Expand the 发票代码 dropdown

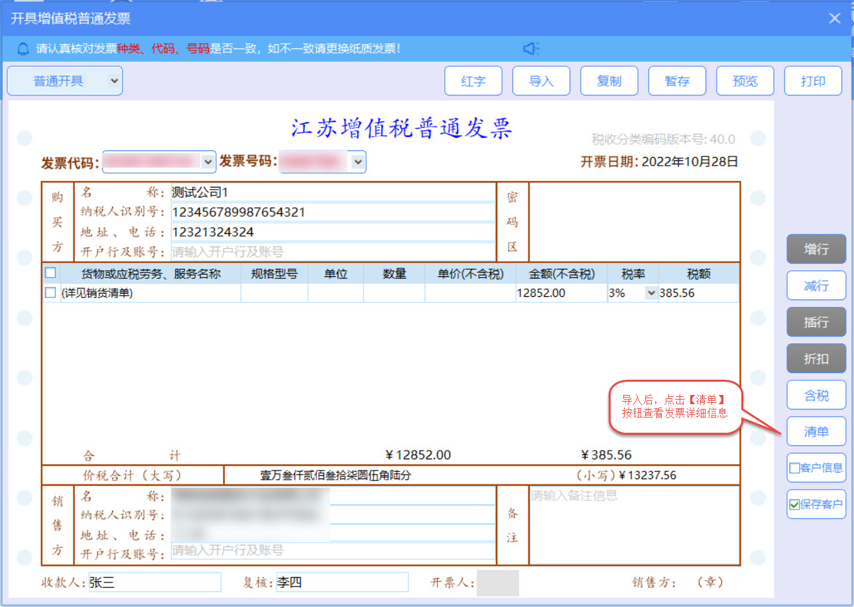tap(208, 162)
